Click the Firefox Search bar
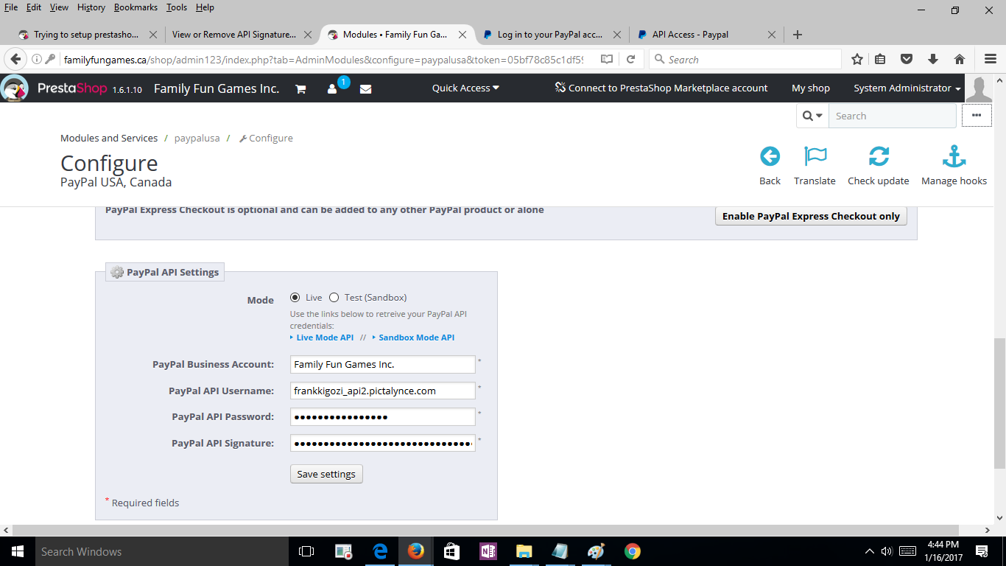The width and height of the screenshot is (1006, 566). tap(745, 59)
